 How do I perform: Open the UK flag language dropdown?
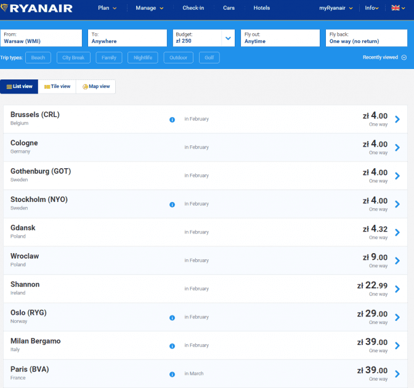point(399,8)
